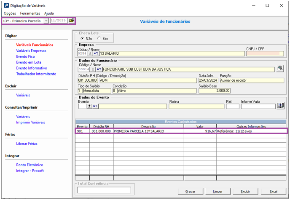This screenshot has height=200, width=290.
Task: Click the Informe Valor input field
Action: [258, 107]
